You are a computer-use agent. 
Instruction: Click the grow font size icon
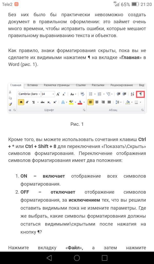(x=58, y=94)
